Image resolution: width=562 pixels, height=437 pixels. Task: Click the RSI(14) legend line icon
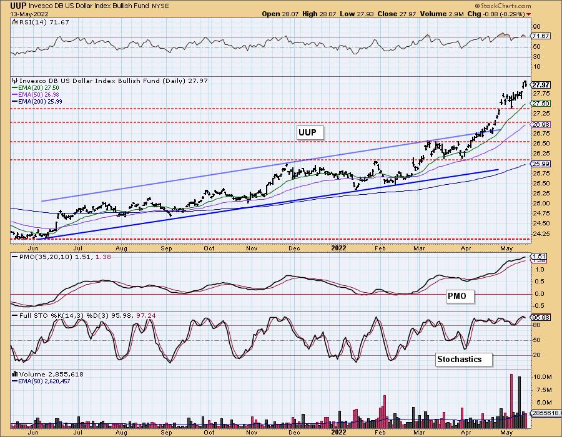point(14,22)
